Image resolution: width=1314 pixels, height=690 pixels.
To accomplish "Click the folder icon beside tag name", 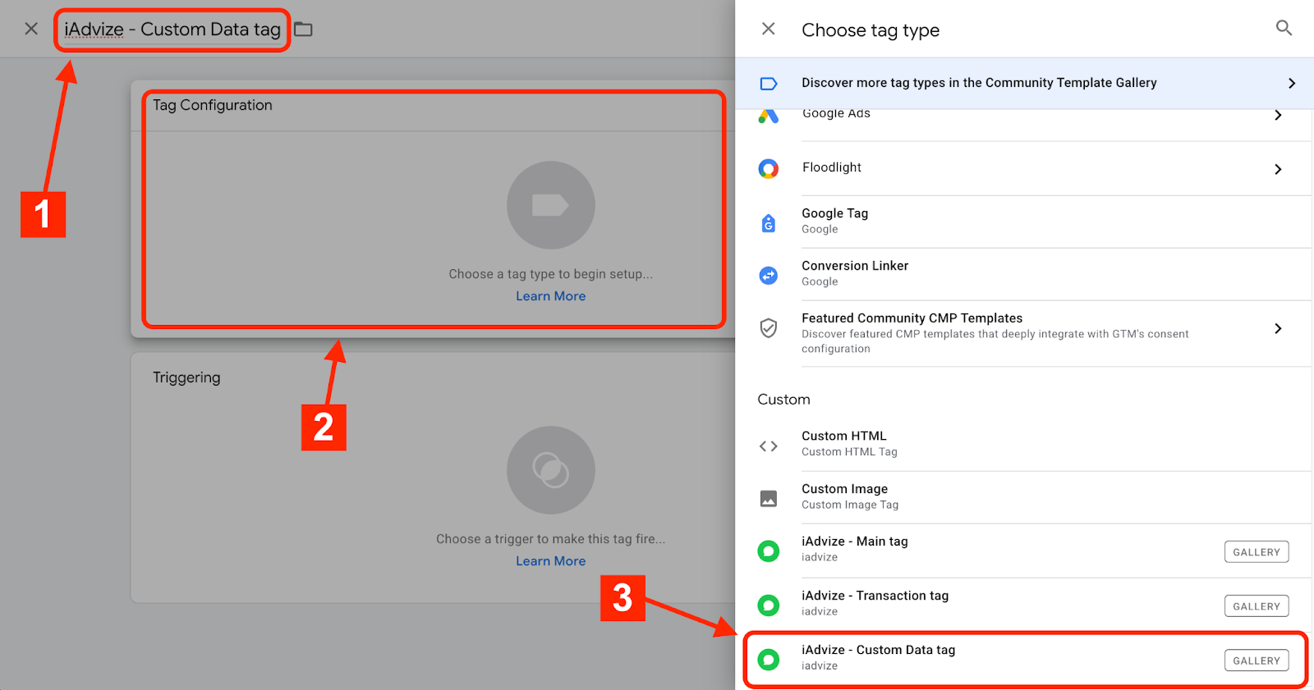I will [x=304, y=30].
